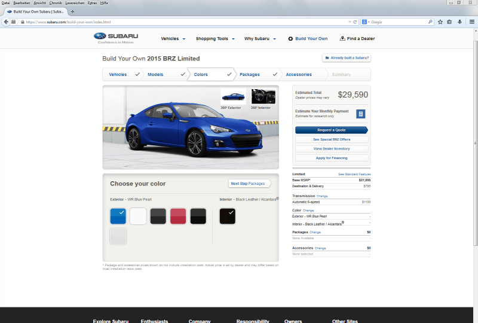This screenshot has height=323, width=478.
Task: Select the dark gray exterior color swatch
Action: coord(158,216)
